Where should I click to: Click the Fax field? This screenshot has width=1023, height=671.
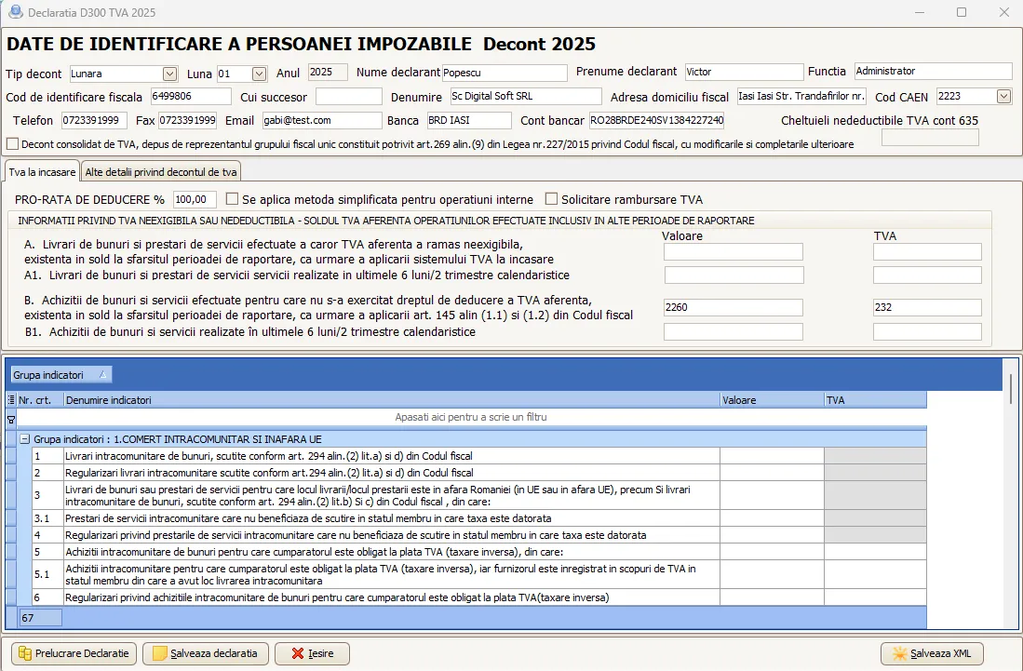[187, 120]
